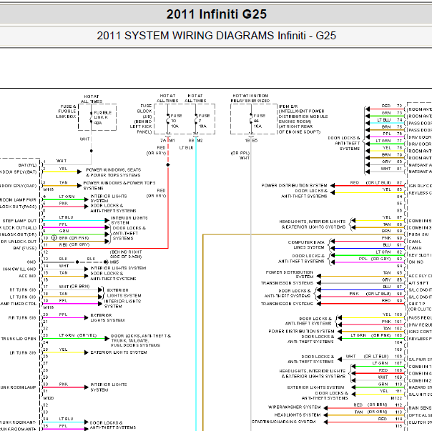
Task: Click the 'M1' connector label under fuse 10
Action: pyautogui.click(x=172, y=141)
